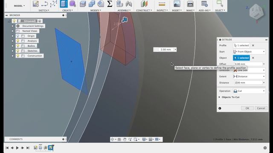Expand the Bodies tree node

[13, 46]
